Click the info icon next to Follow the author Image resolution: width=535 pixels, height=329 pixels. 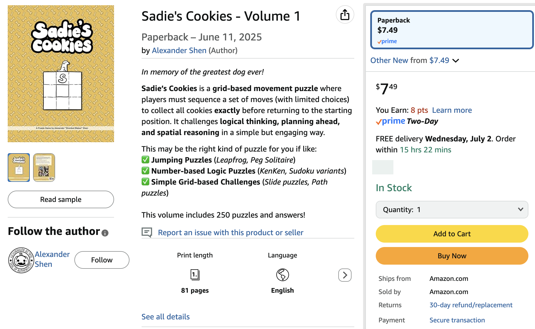[105, 233]
